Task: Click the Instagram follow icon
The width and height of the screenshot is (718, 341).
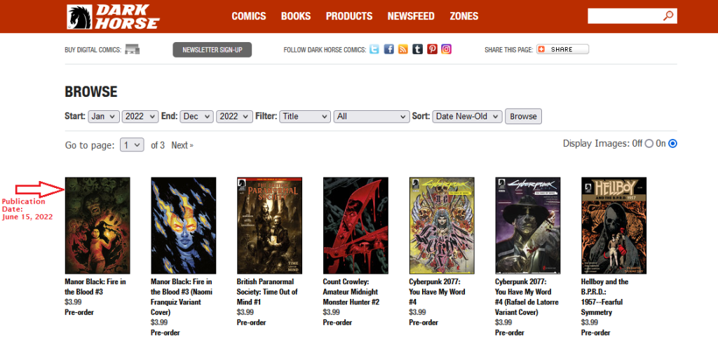Action: point(446,49)
